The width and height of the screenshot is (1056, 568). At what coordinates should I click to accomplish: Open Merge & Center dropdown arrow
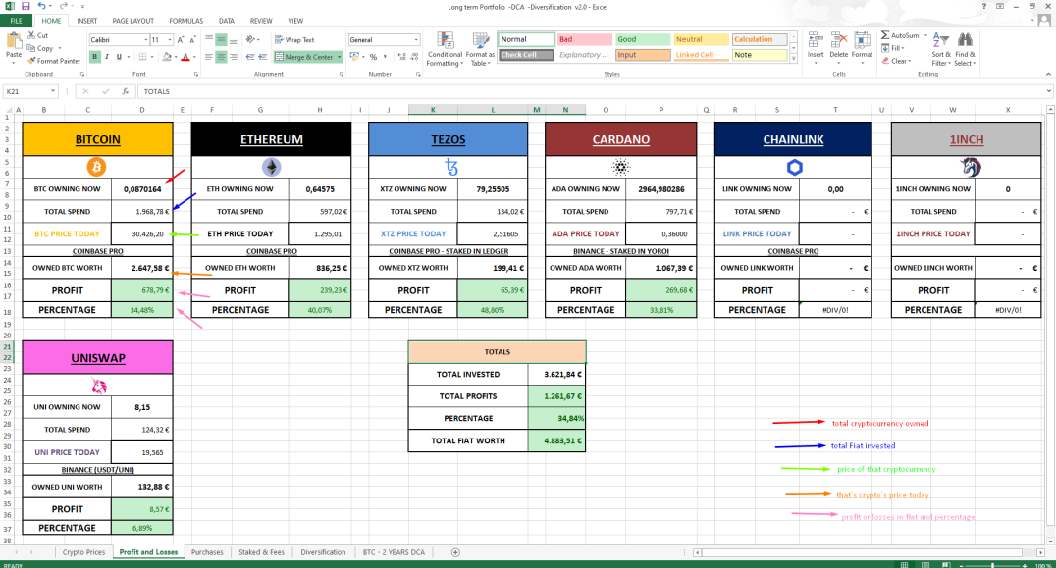[339, 57]
